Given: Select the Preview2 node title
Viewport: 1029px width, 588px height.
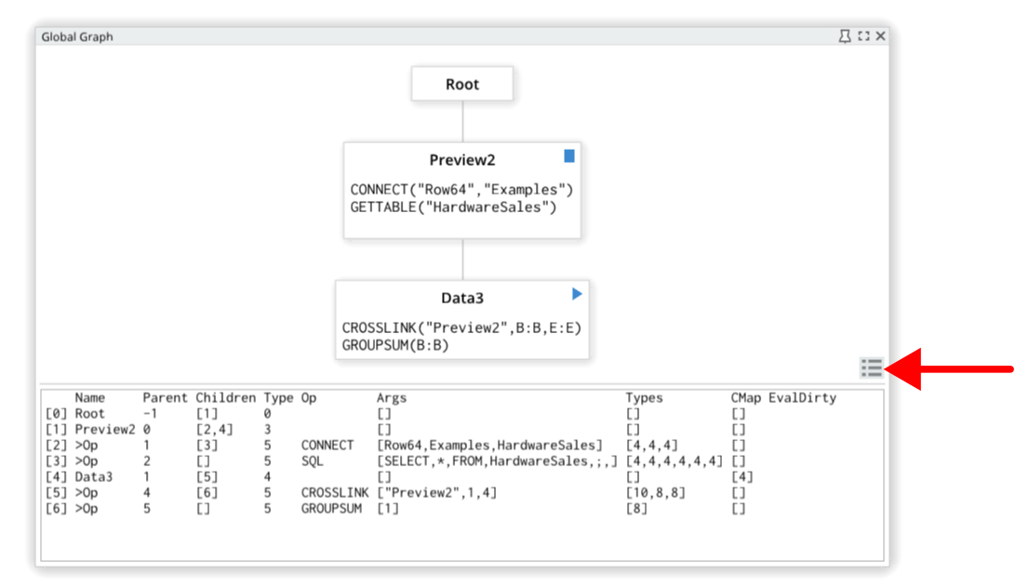Looking at the screenshot, I should tap(462, 160).
